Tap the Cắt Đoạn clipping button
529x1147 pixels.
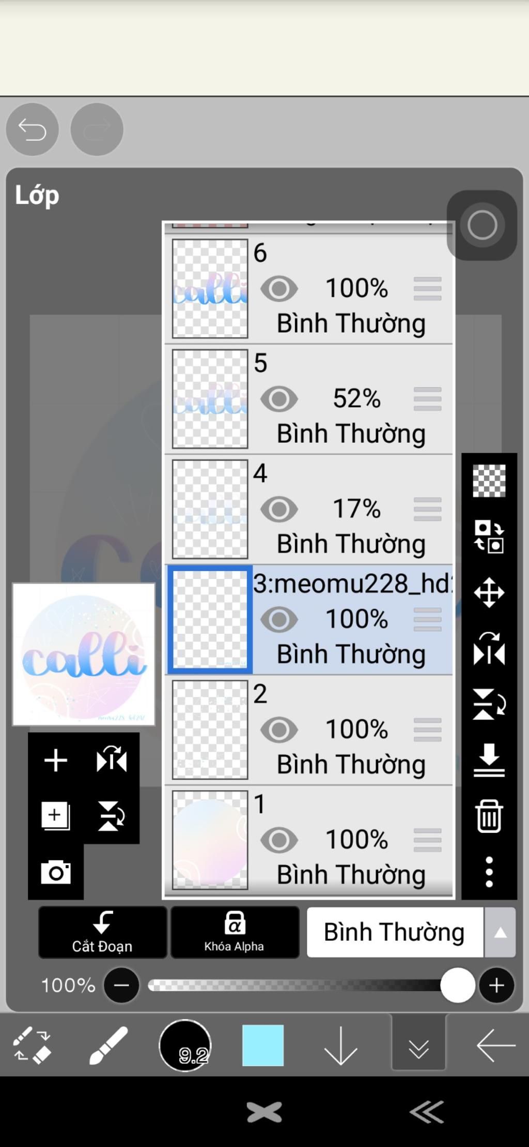click(x=102, y=932)
